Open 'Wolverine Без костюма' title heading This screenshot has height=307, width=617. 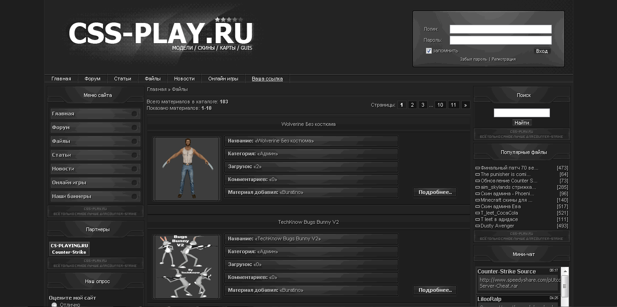(308, 124)
